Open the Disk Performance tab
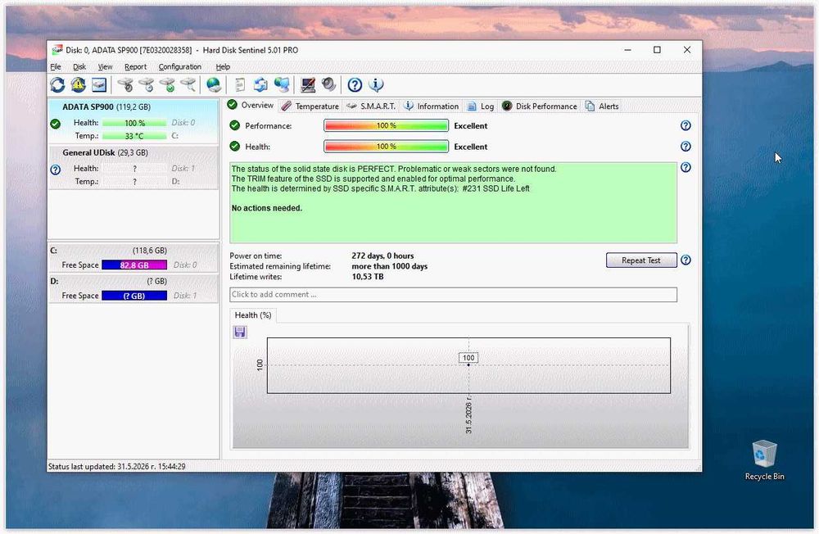 (540, 106)
